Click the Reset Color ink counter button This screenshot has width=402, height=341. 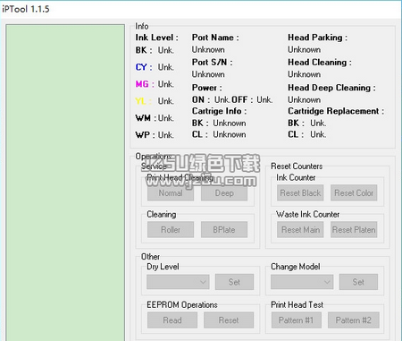(x=354, y=193)
